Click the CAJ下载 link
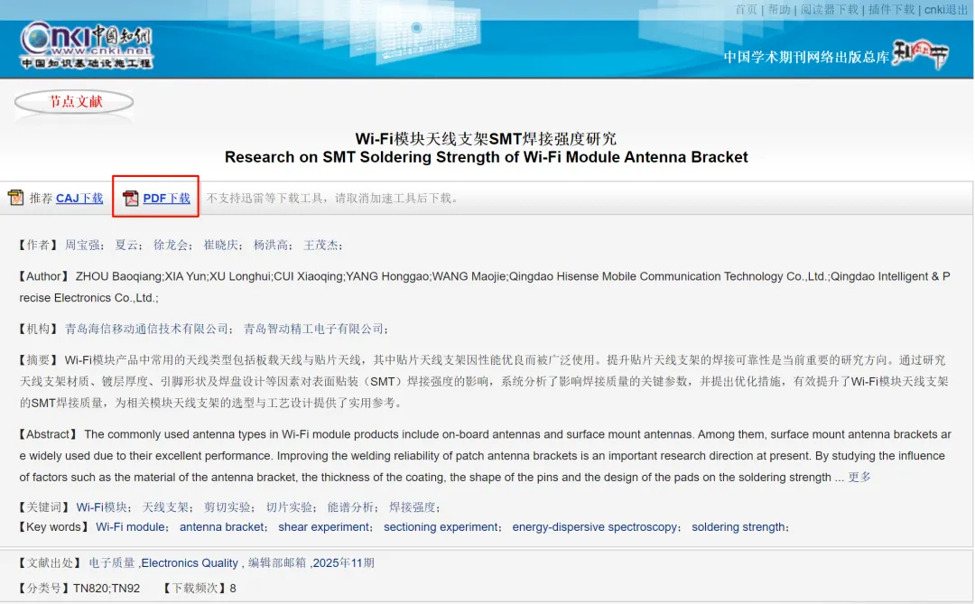This screenshot has width=975, height=604. tap(79, 199)
